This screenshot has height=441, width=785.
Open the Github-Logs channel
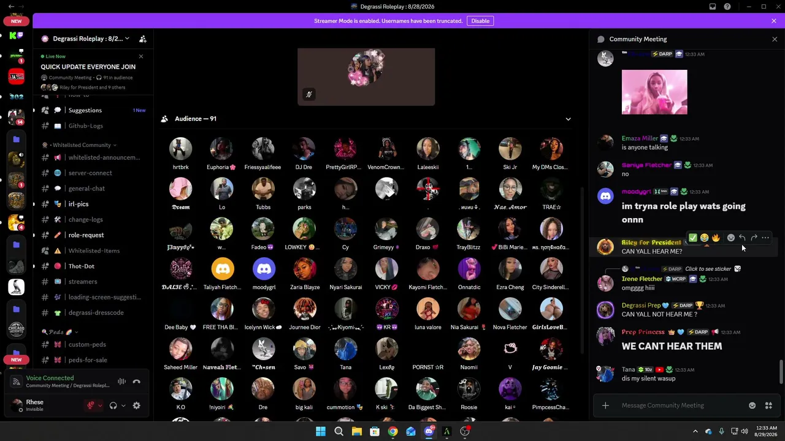pos(93,126)
